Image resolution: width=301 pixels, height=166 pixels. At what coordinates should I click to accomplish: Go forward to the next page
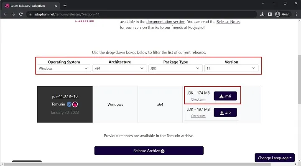(13, 14)
